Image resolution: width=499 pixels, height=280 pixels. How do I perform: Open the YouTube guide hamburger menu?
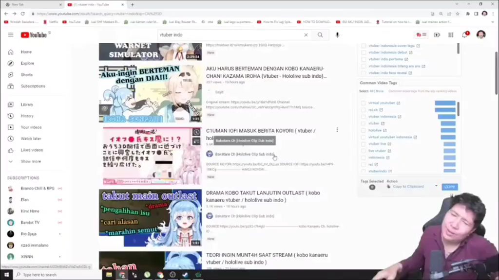pos(11,35)
